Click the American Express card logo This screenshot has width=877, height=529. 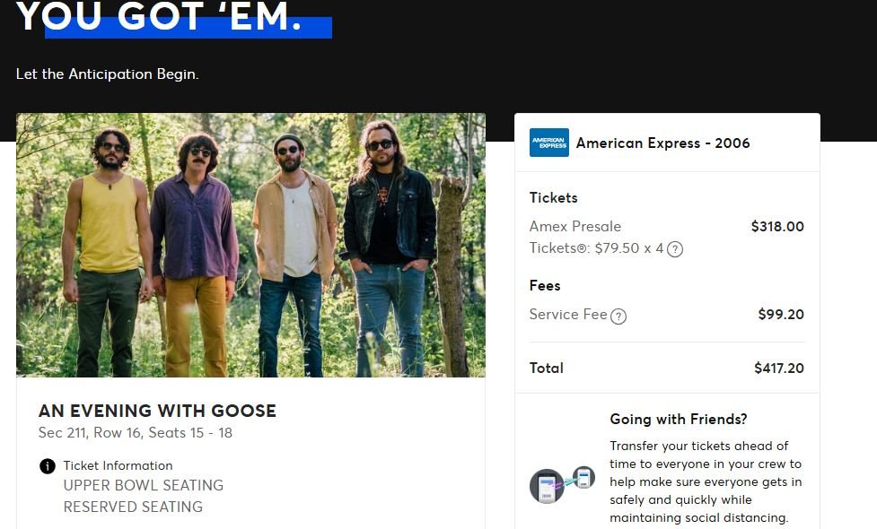click(548, 143)
